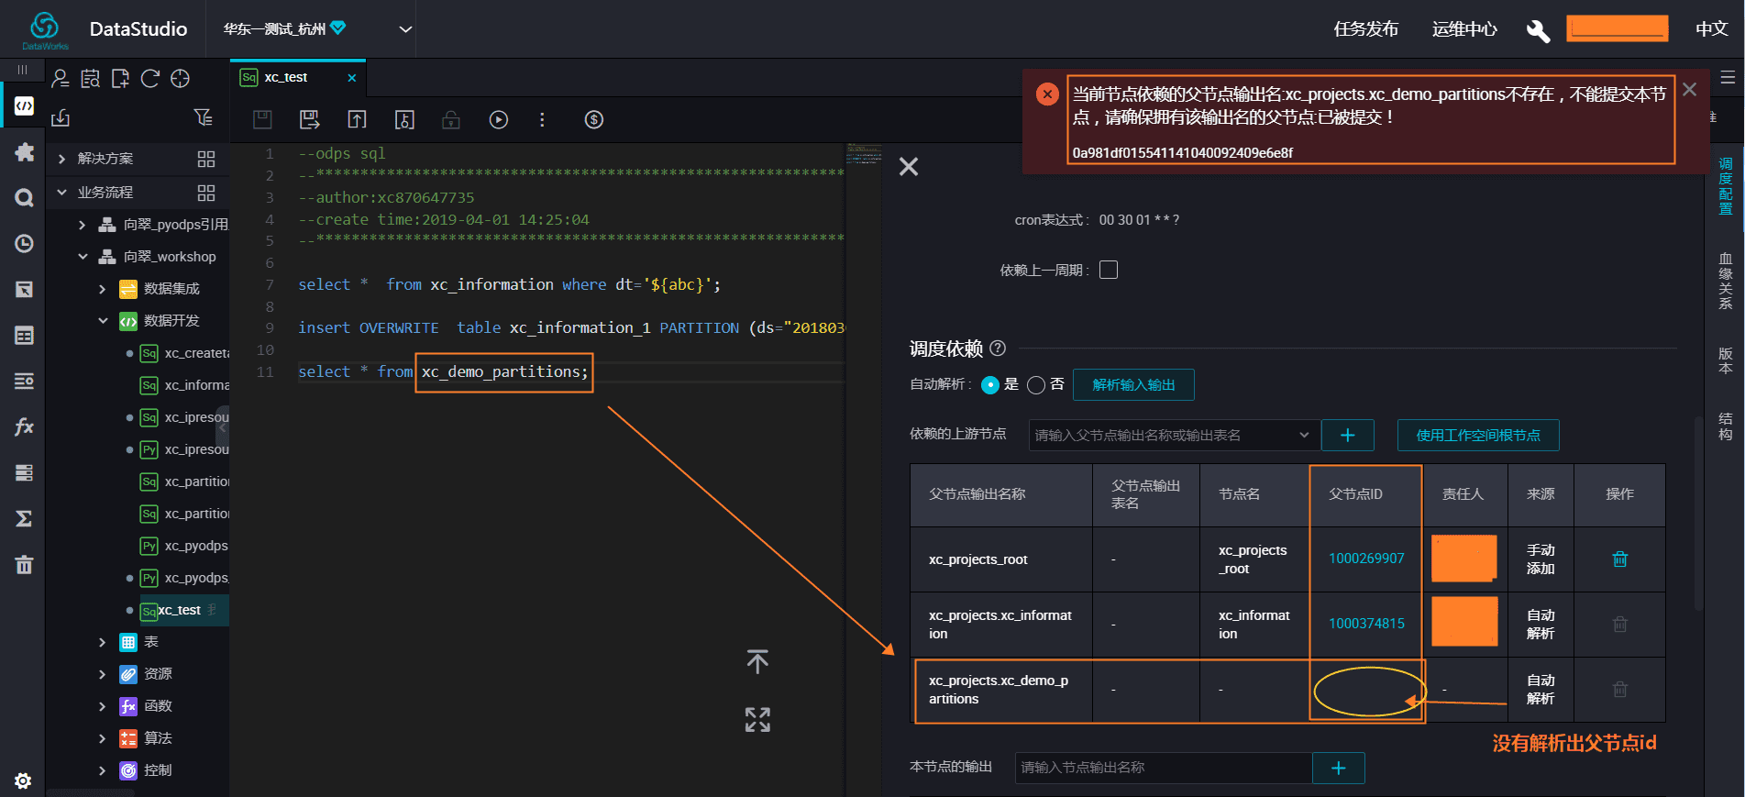Click the locate target icon above the tree
The width and height of the screenshot is (1745, 797).
(181, 79)
